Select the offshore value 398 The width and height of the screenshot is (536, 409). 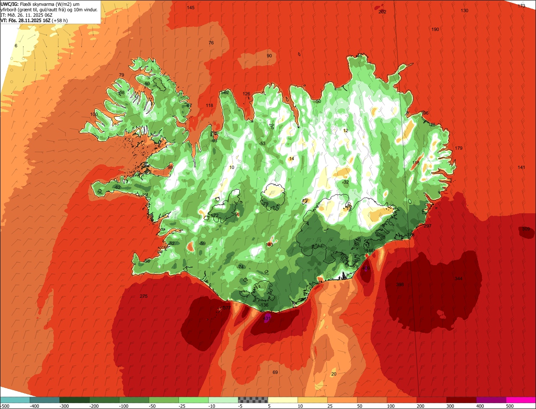click(400, 284)
